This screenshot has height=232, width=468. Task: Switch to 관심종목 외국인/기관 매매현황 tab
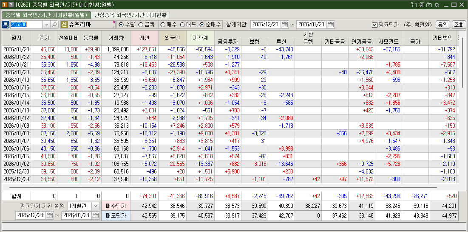[130, 15]
